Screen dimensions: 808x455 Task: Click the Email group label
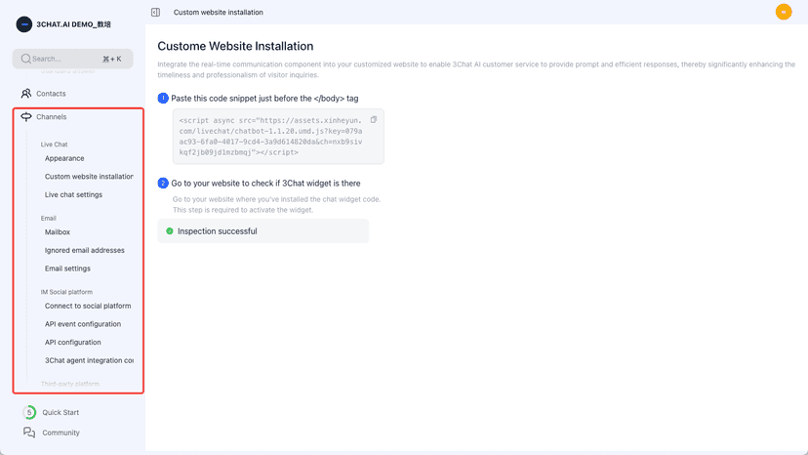point(49,218)
